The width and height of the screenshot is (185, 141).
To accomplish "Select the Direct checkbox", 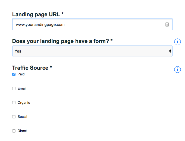I will coord(14,131).
